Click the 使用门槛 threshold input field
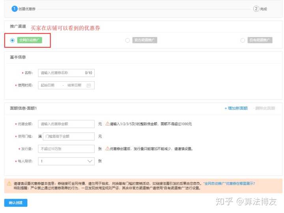This screenshot has height=213, width=284. (x=69, y=136)
